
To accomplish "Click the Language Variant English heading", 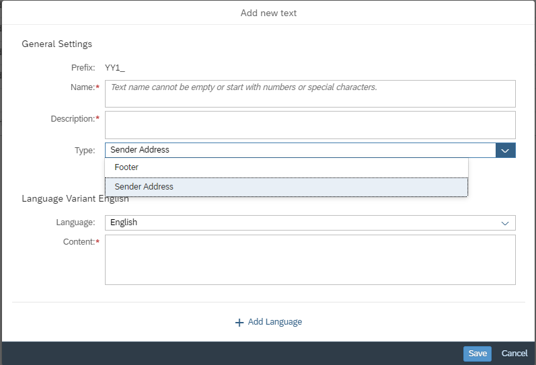I will coord(75,198).
